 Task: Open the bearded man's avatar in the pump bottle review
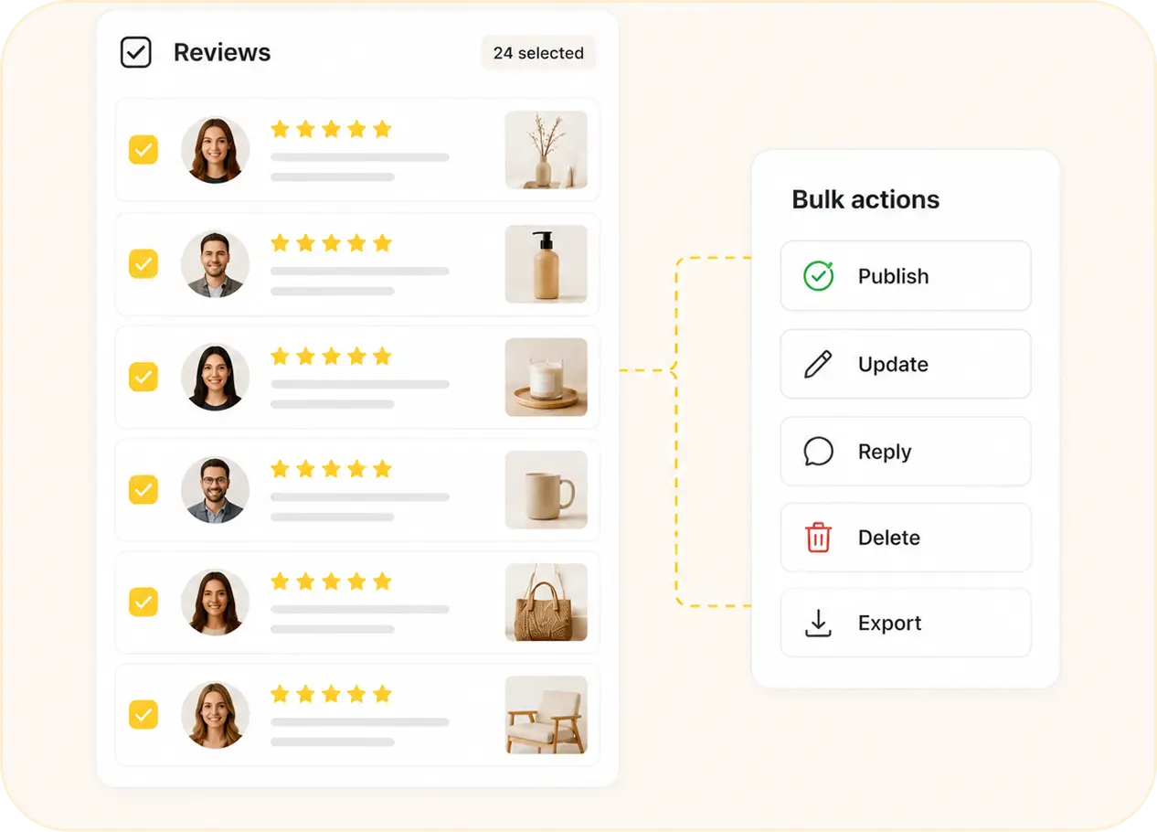coord(215,263)
